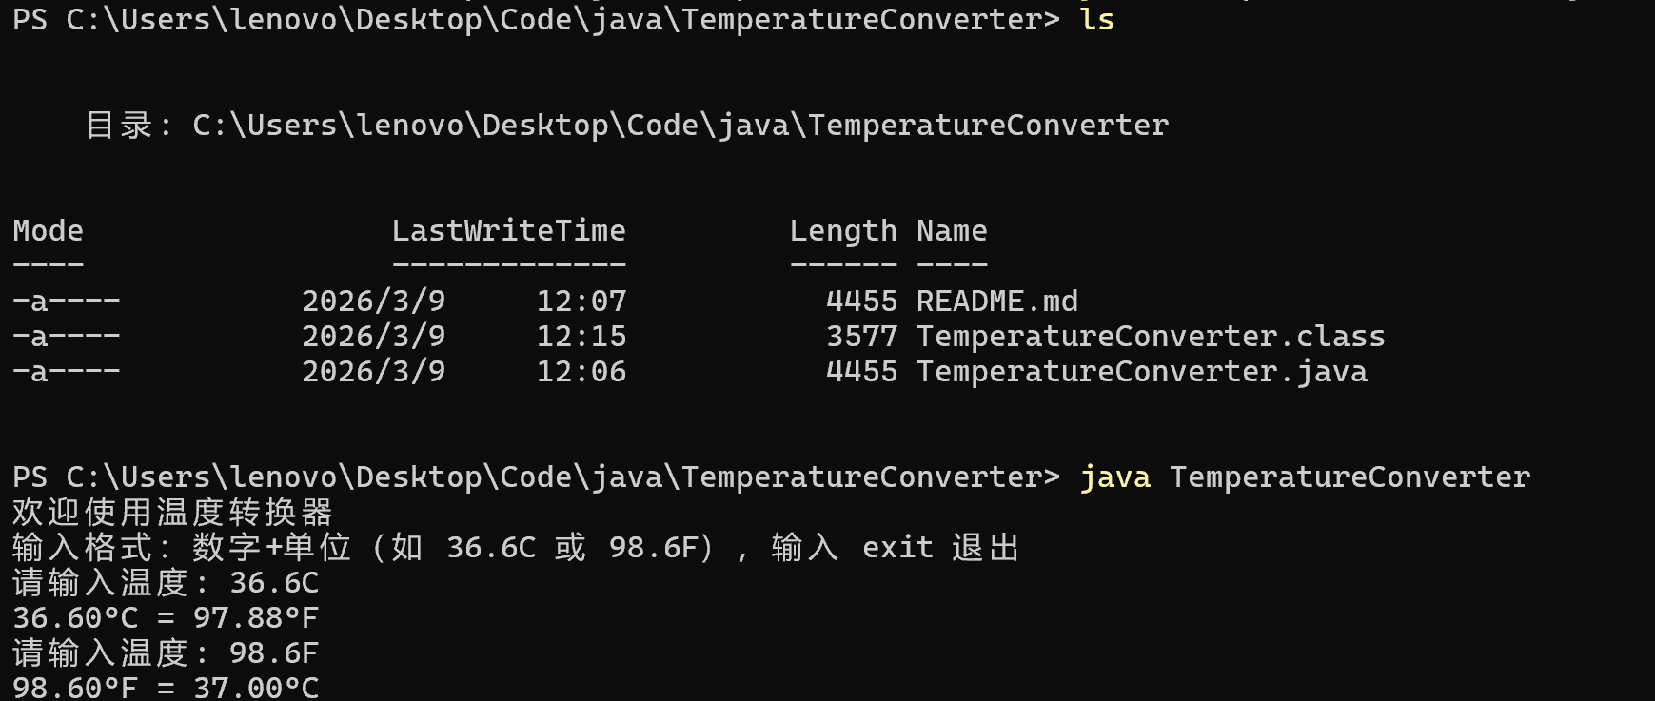Screen dimensions: 1655x701
Task: Click the entered temperature 36.6C
Action: tap(274, 583)
